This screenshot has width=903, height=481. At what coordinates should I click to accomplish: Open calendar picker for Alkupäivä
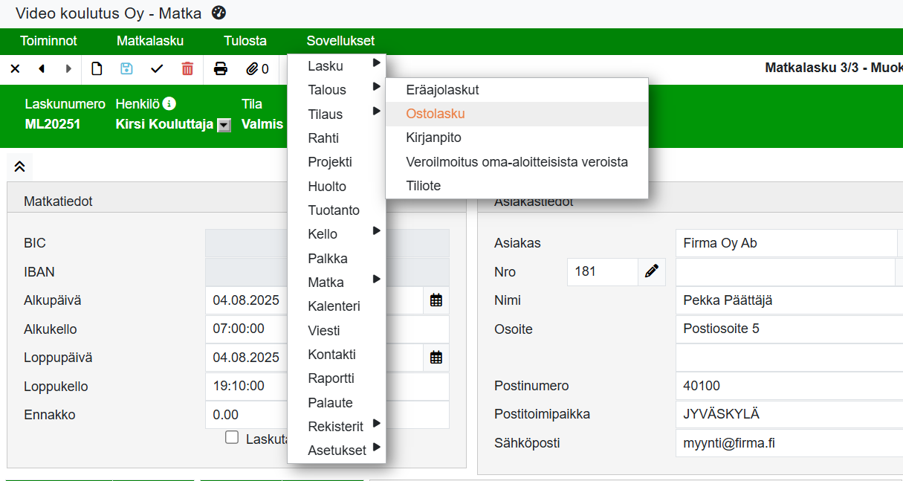[x=436, y=300]
